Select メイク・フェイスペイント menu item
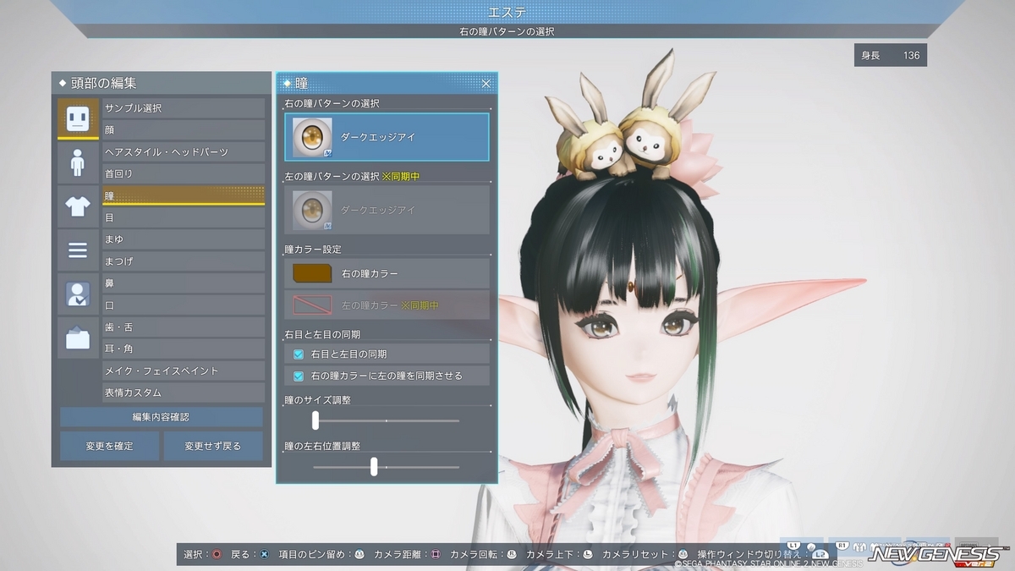This screenshot has width=1015, height=571. click(x=184, y=371)
